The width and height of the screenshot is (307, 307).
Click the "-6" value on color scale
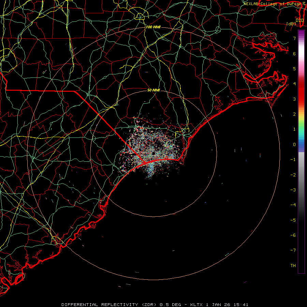click(x=293, y=235)
